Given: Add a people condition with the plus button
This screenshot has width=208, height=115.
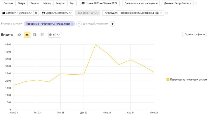Looking at the screenshot, I should [x=113, y=24].
